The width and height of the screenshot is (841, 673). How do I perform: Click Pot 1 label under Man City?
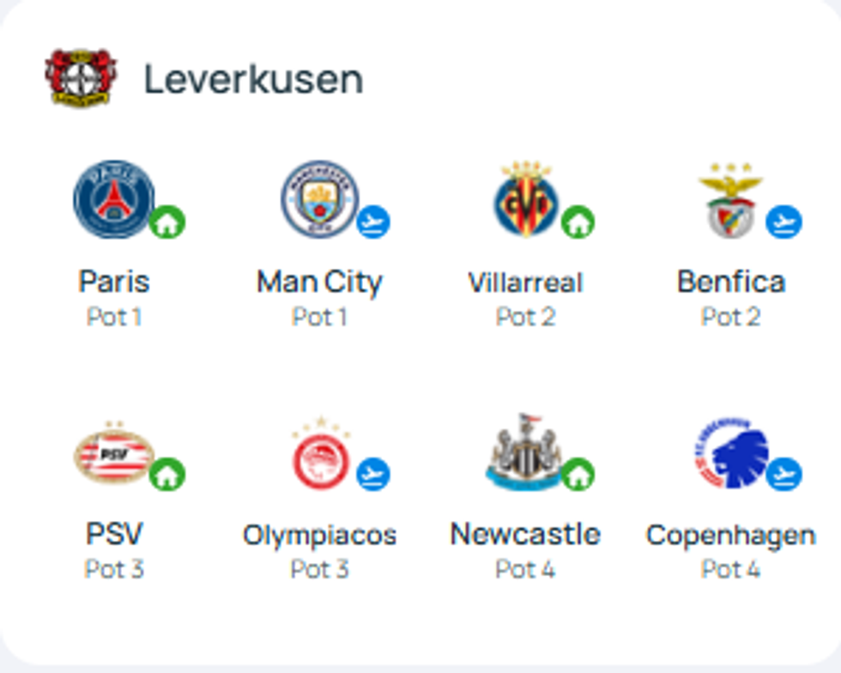(x=319, y=317)
